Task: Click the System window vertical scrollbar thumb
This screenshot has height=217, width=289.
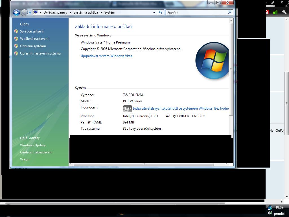Action: pos(231,69)
